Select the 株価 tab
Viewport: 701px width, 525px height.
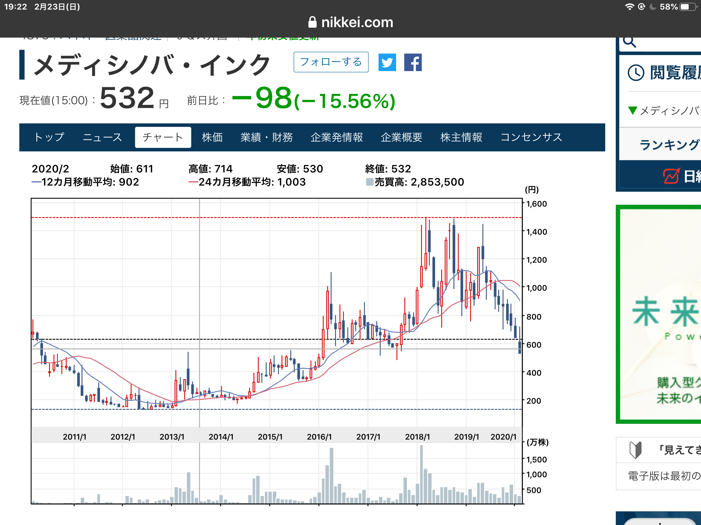[x=212, y=137]
